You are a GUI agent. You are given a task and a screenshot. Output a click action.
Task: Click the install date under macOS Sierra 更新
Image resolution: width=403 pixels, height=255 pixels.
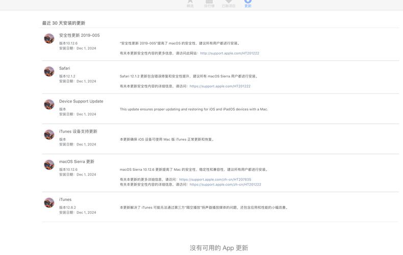(x=78, y=174)
